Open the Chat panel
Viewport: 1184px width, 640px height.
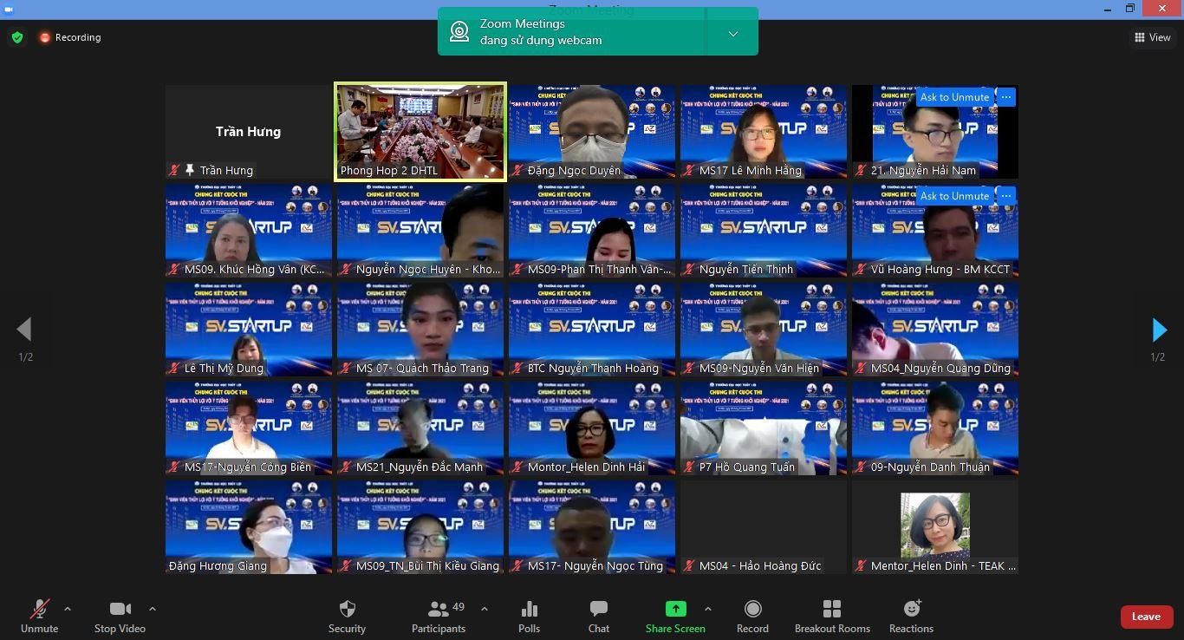point(598,617)
